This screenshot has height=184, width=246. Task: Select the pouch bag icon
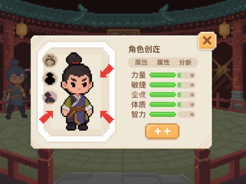(x=50, y=60)
